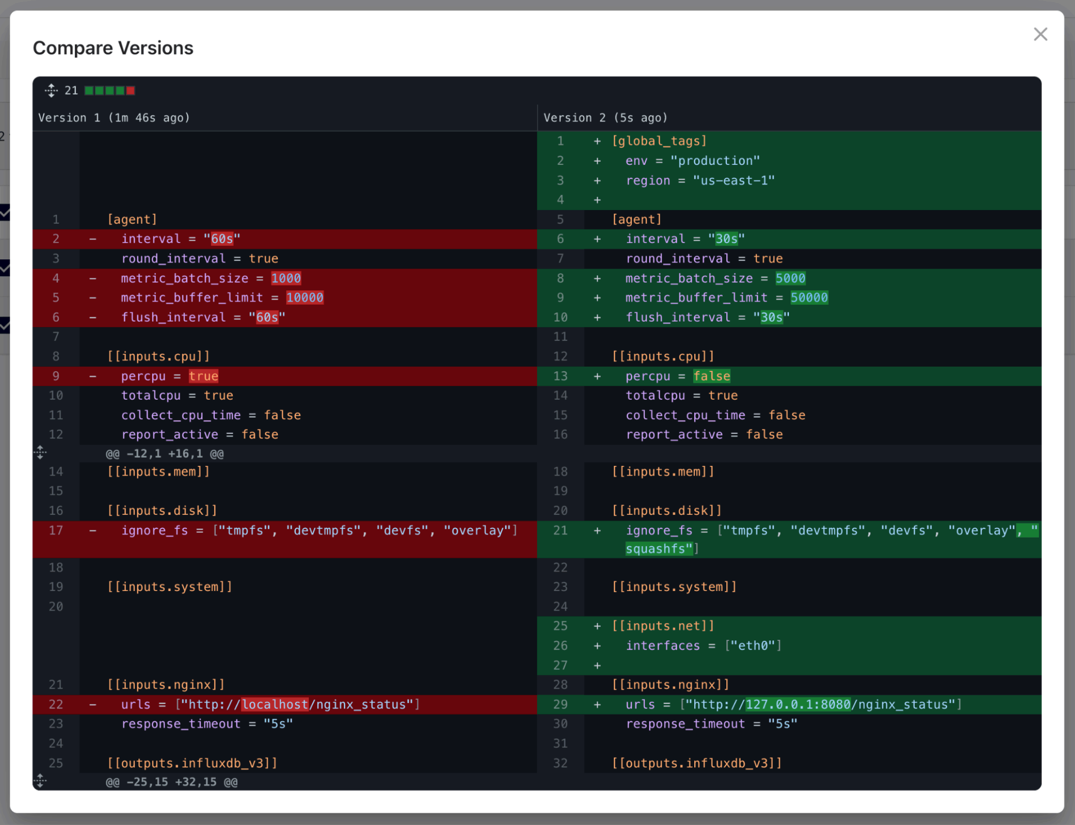Click [[inputs.nginx]] in Version 1 pane

tap(166, 685)
